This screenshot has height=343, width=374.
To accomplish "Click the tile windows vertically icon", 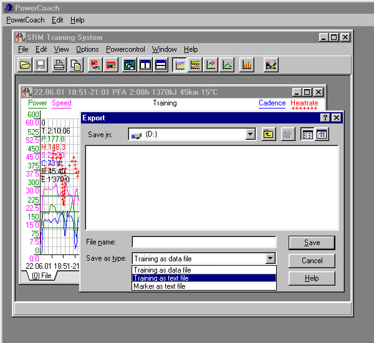I will click(x=145, y=65).
